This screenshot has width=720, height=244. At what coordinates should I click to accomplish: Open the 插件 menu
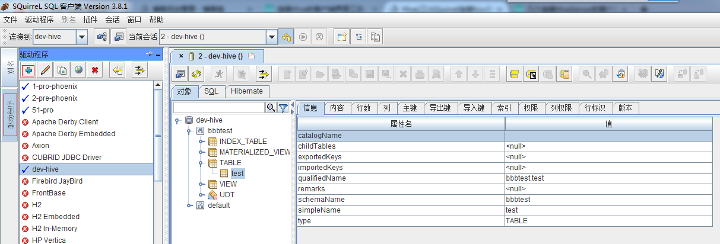pyautogui.click(x=90, y=20)
